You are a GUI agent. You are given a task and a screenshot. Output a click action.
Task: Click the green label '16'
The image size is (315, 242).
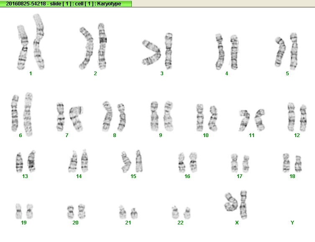click(x=187, y=176)
